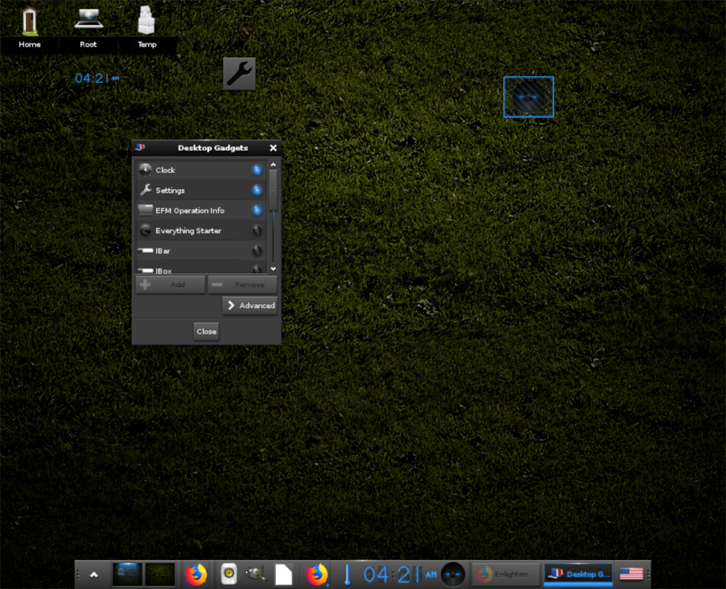Image resolution: width=726 pixels, height=589 pixels.
Task: Switch to the Enlightenment taskbar entry
Action: 505,574
